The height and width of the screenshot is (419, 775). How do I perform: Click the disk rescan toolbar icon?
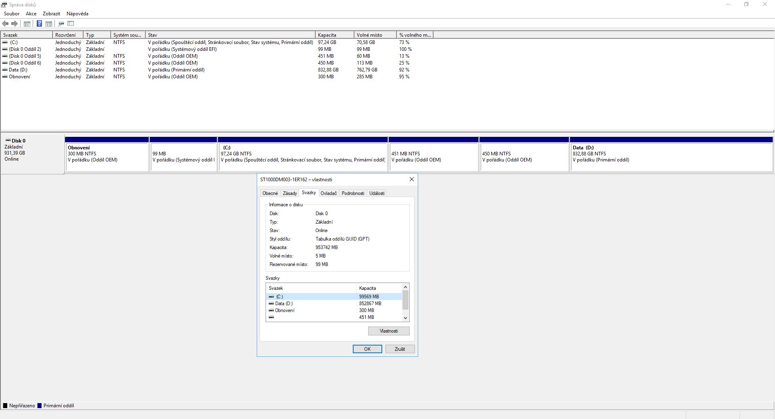click(61, 24)
